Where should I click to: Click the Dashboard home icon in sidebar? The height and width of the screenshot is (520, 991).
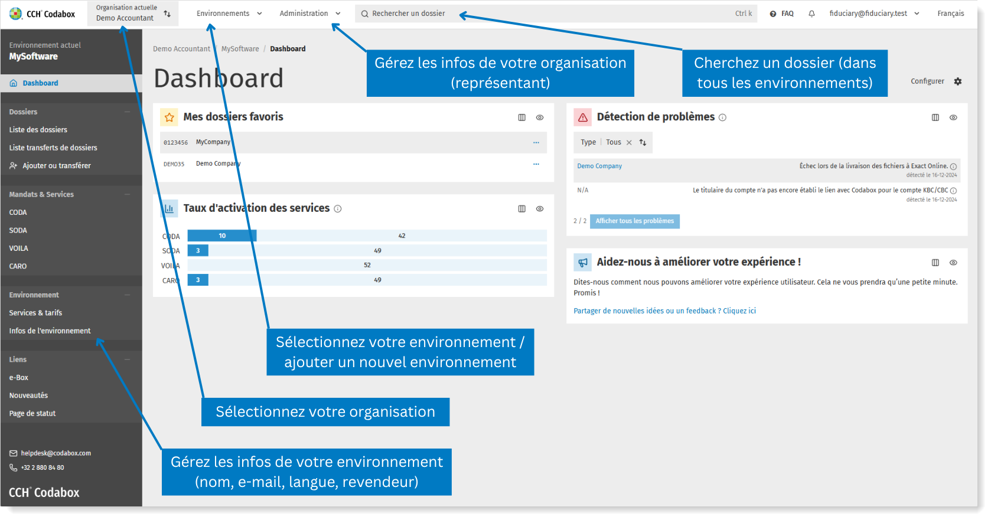(x=14, y=83)
